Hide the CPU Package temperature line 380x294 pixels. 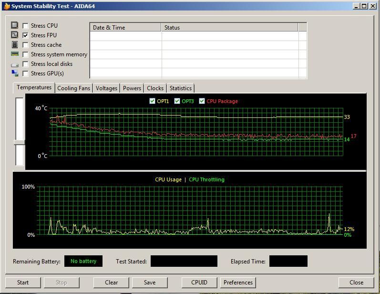point(202,101)
